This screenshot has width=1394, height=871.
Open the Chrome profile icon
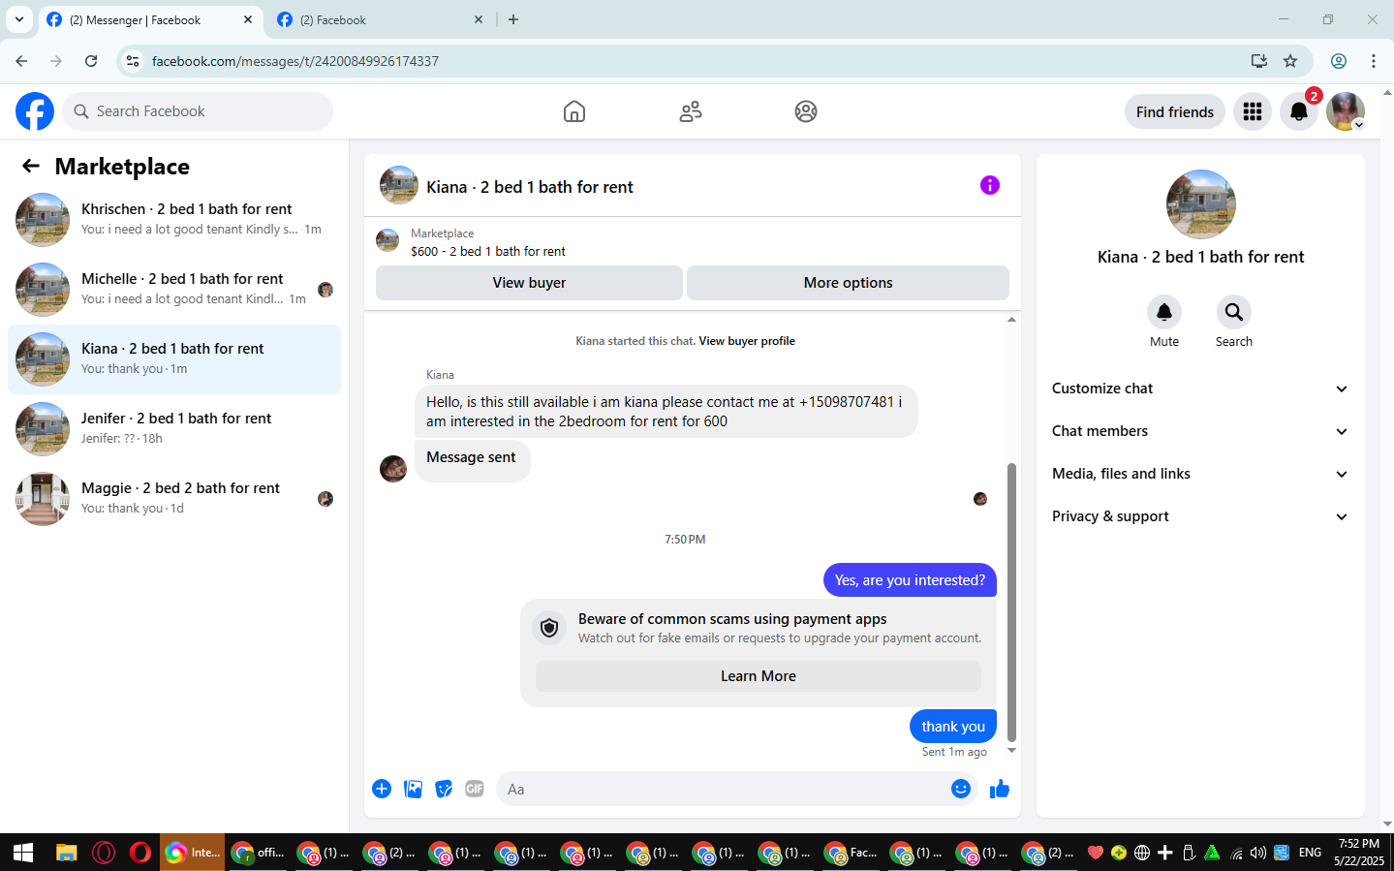tap(1339, 61)
